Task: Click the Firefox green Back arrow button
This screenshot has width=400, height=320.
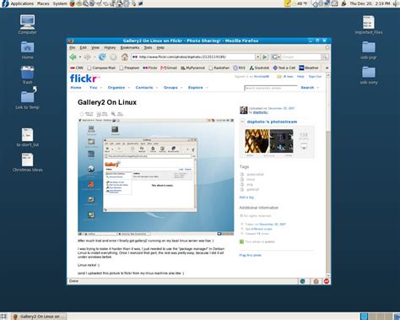Action: (73, 57)
